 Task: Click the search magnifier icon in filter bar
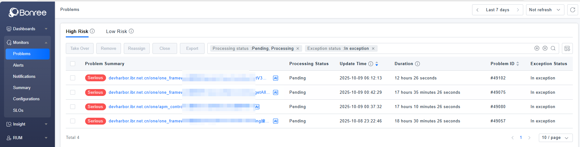pyautogui.click(x=553, y=48)
